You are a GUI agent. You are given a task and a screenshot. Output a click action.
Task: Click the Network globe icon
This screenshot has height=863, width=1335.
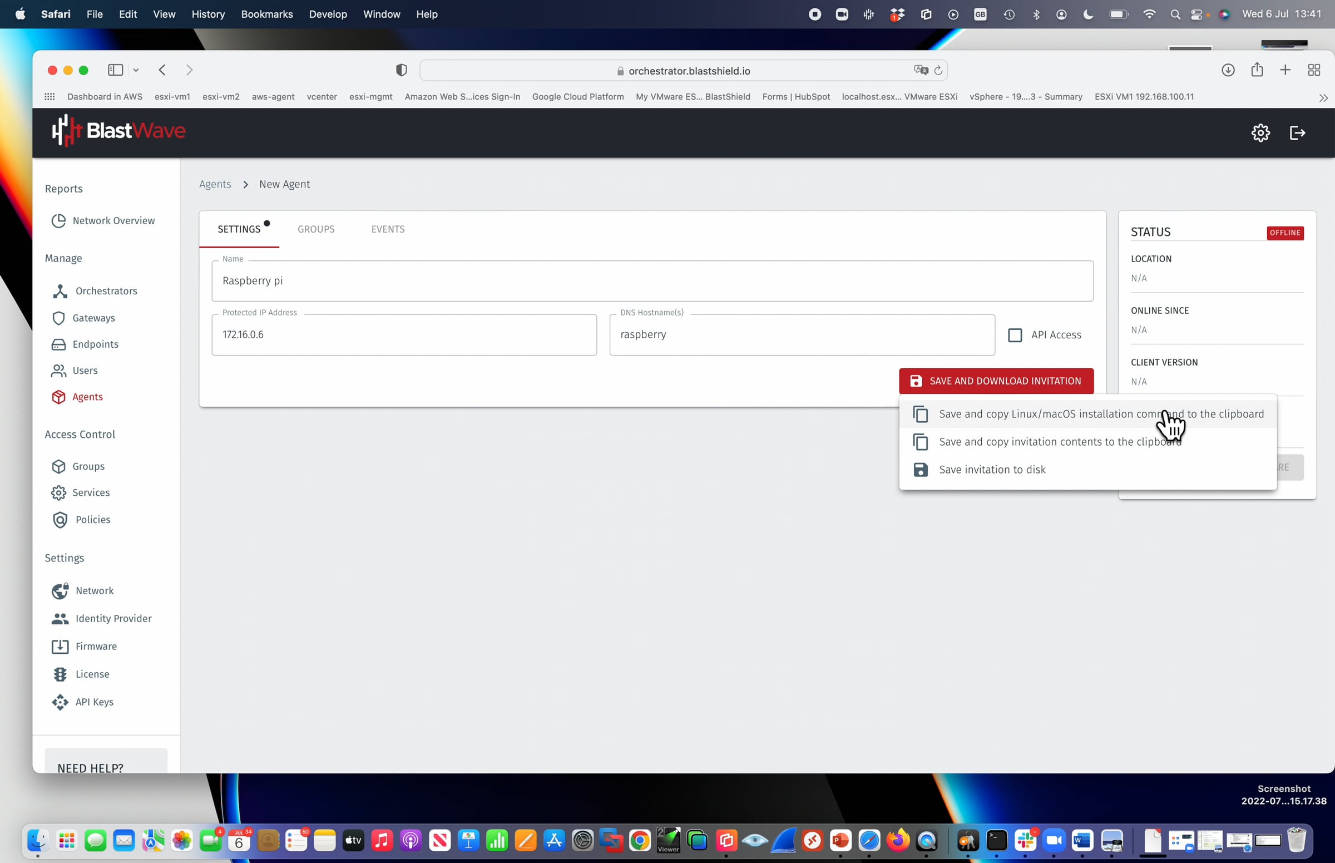pyautogui.click(x=60, y=591)
